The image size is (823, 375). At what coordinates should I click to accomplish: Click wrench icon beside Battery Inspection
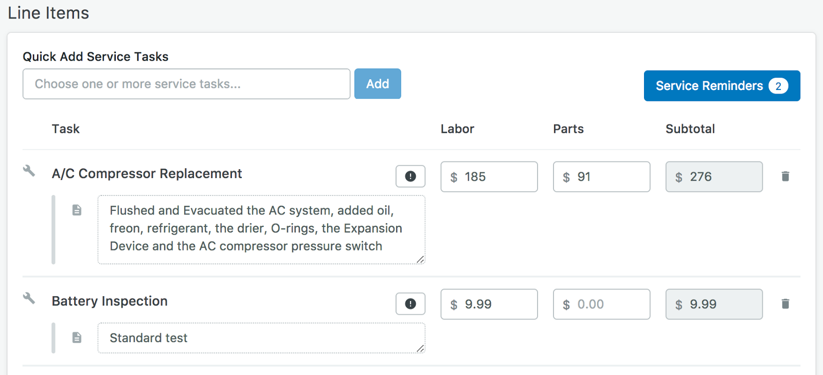(29, 298)
